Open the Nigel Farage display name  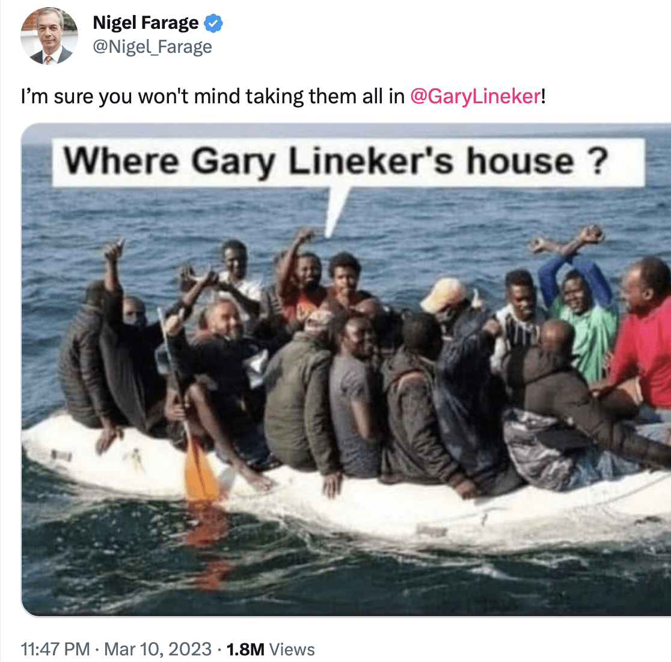(146, 23)
